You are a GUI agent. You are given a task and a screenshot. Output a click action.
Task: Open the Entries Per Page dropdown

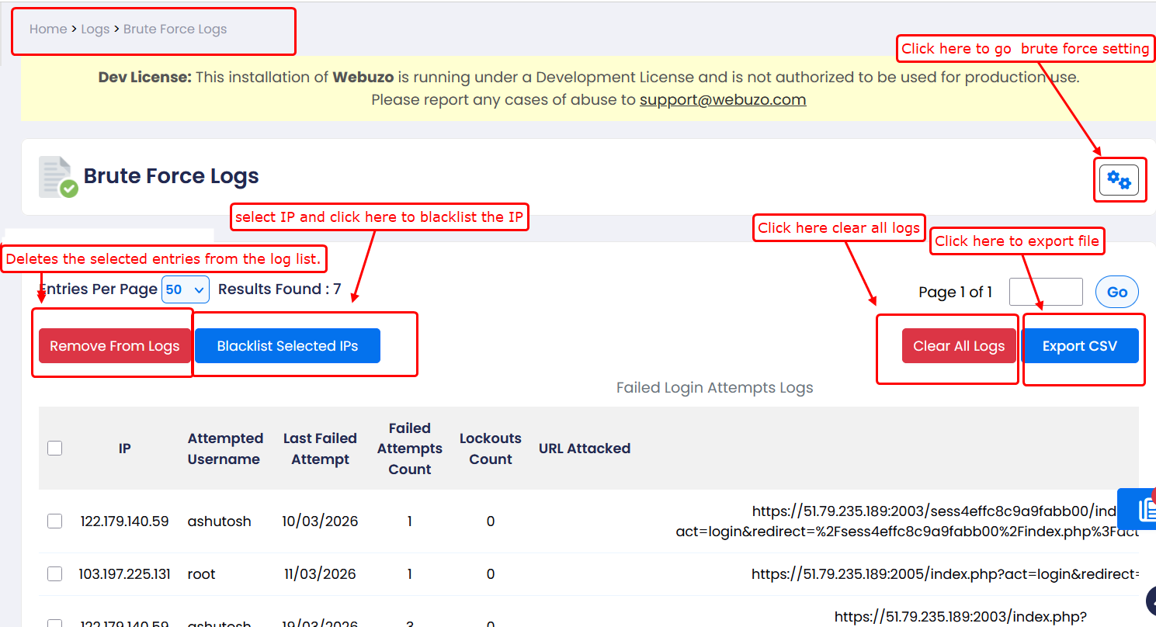pos(186,289)
